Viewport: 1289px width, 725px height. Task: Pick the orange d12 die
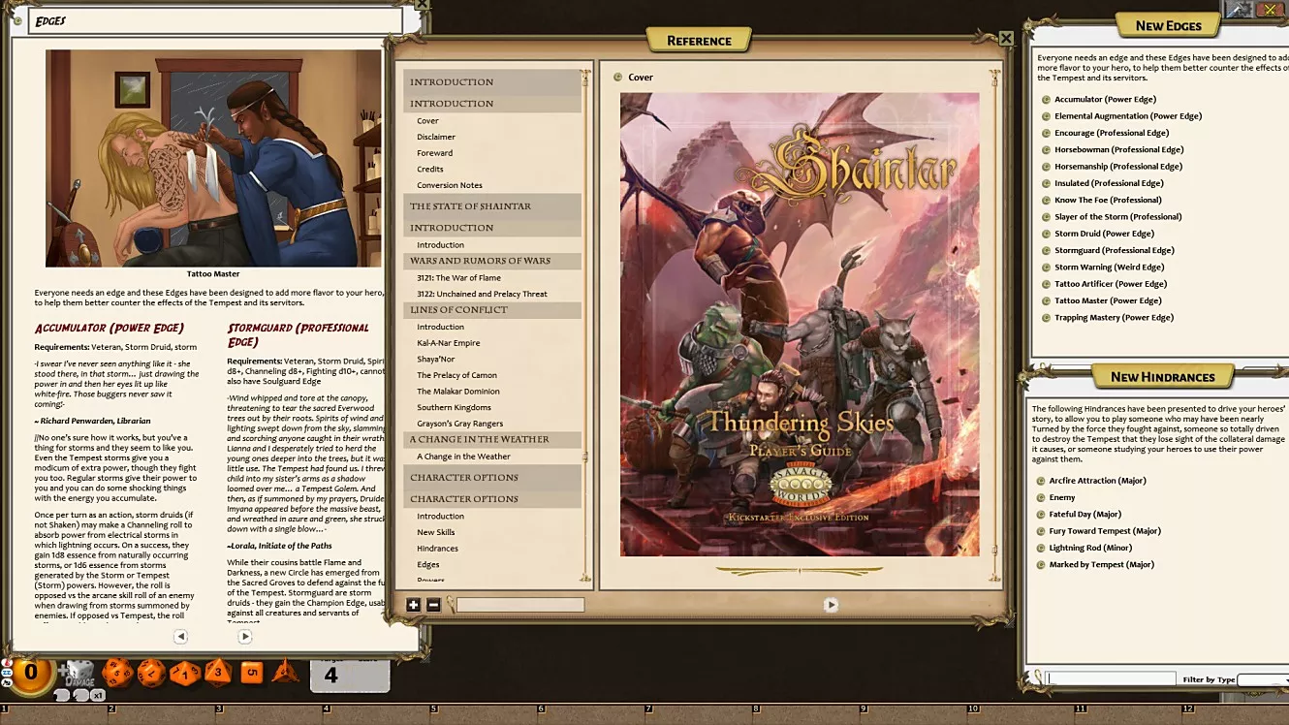click(x=151, y=672)
